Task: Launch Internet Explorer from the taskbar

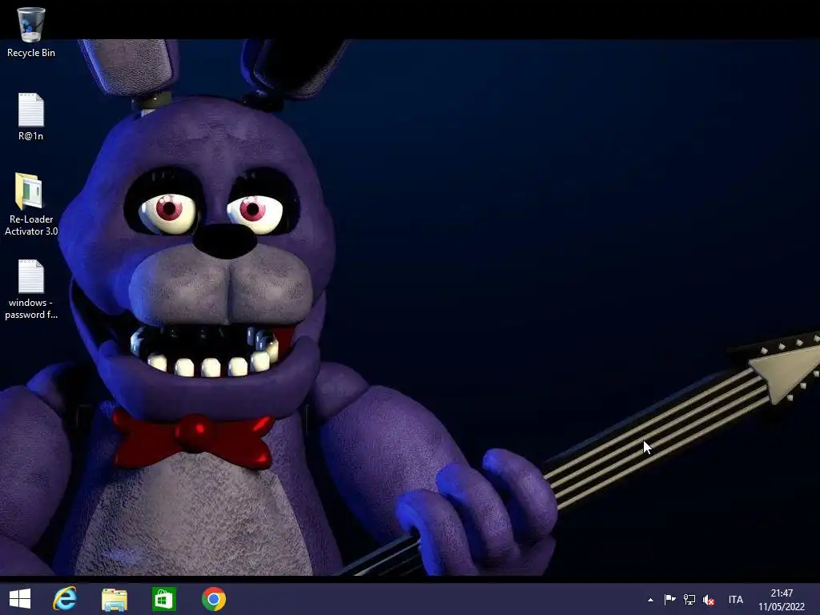Action: [65, 599]
